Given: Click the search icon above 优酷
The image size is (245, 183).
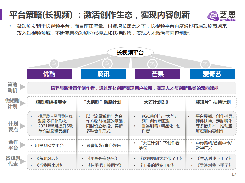Looking at the screenshot, I should (54, 64).
